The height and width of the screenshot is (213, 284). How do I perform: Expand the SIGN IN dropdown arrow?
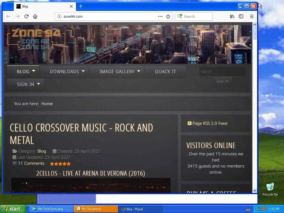point(38,84)
